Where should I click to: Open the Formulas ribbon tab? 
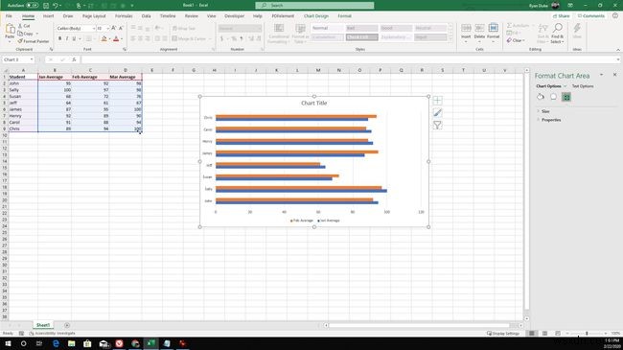tap(124, 16)
